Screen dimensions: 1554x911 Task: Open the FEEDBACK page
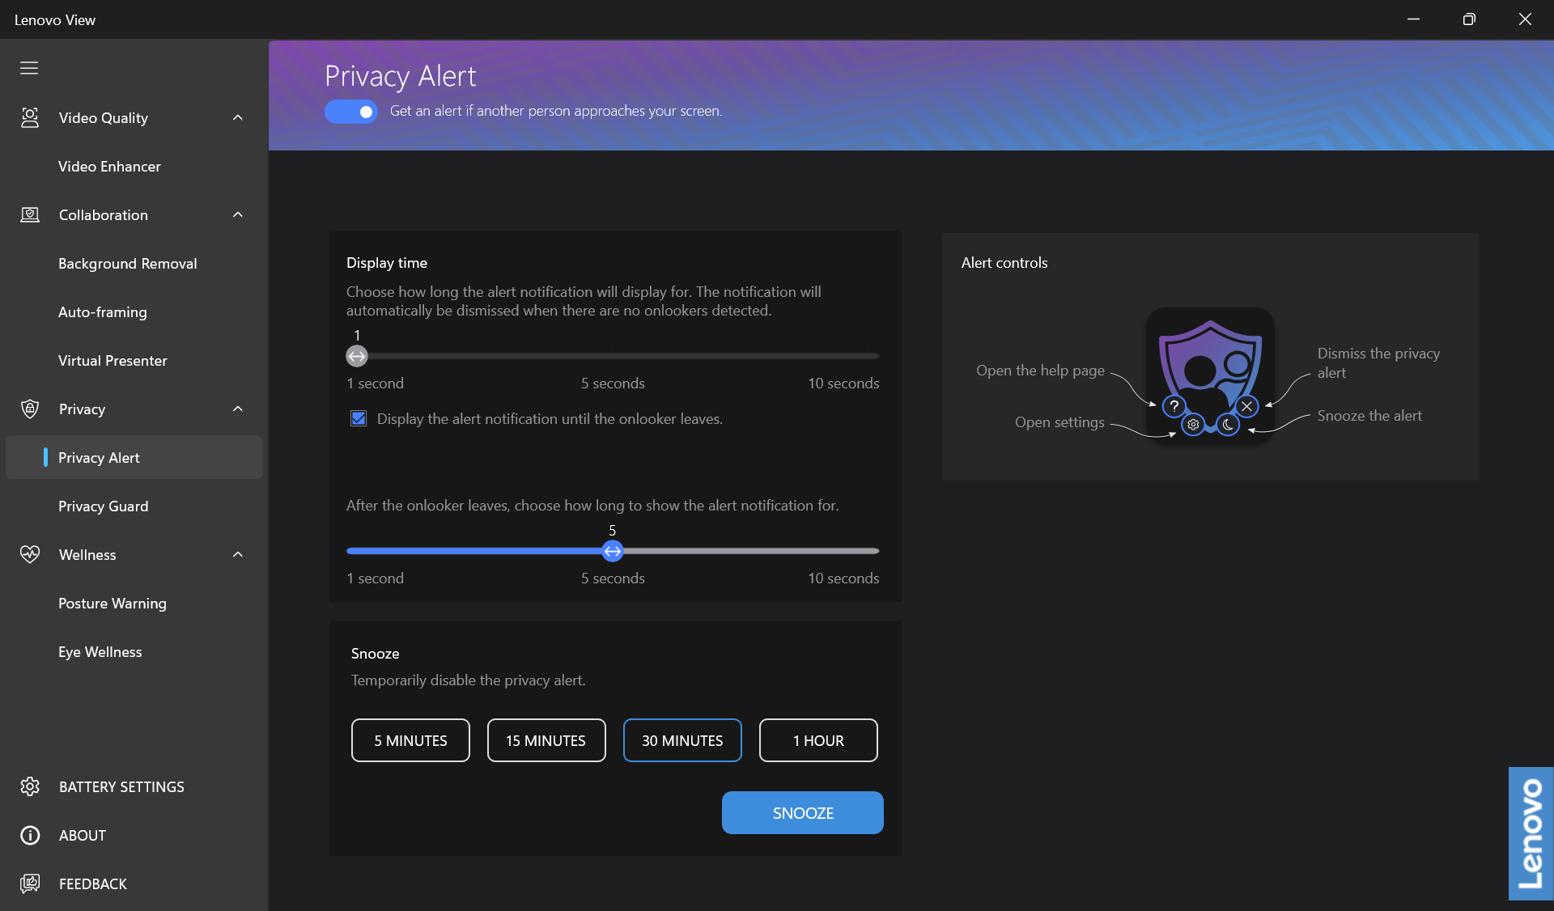tap(93, 883)
